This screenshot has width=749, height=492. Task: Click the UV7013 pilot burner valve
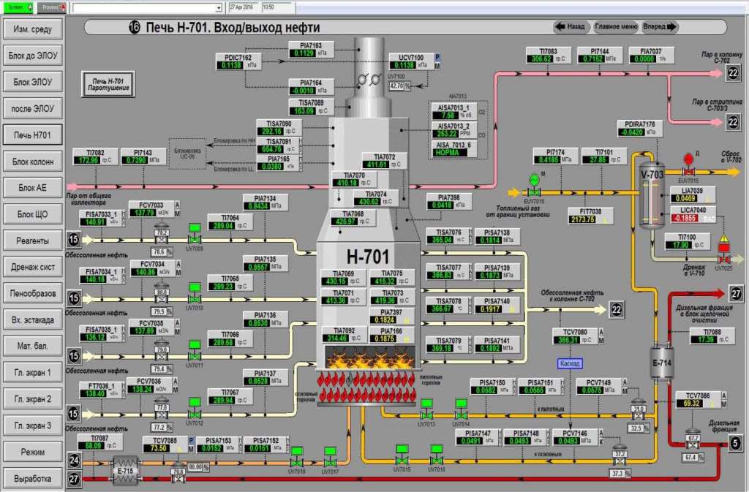click(426, 409)
